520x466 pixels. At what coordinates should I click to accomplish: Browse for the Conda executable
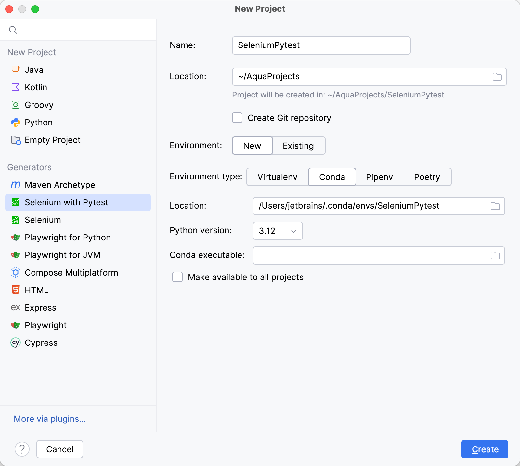coord(495,255)
